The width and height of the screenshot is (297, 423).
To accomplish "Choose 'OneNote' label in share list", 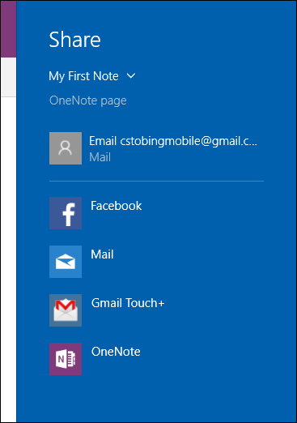I will coord(116,352).
